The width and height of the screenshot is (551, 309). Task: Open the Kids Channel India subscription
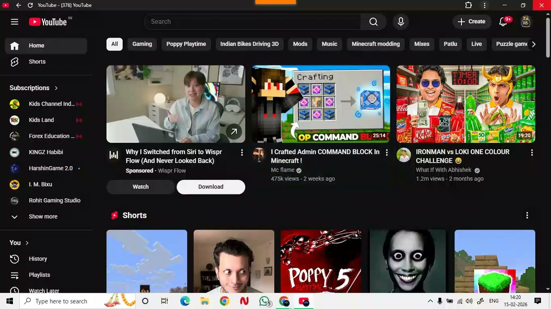pyautogui.click(x=46, y=104)
